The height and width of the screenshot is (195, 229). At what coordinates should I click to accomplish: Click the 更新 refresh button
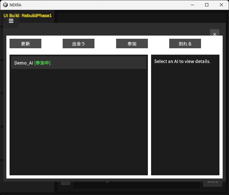[x=25, y=44]
